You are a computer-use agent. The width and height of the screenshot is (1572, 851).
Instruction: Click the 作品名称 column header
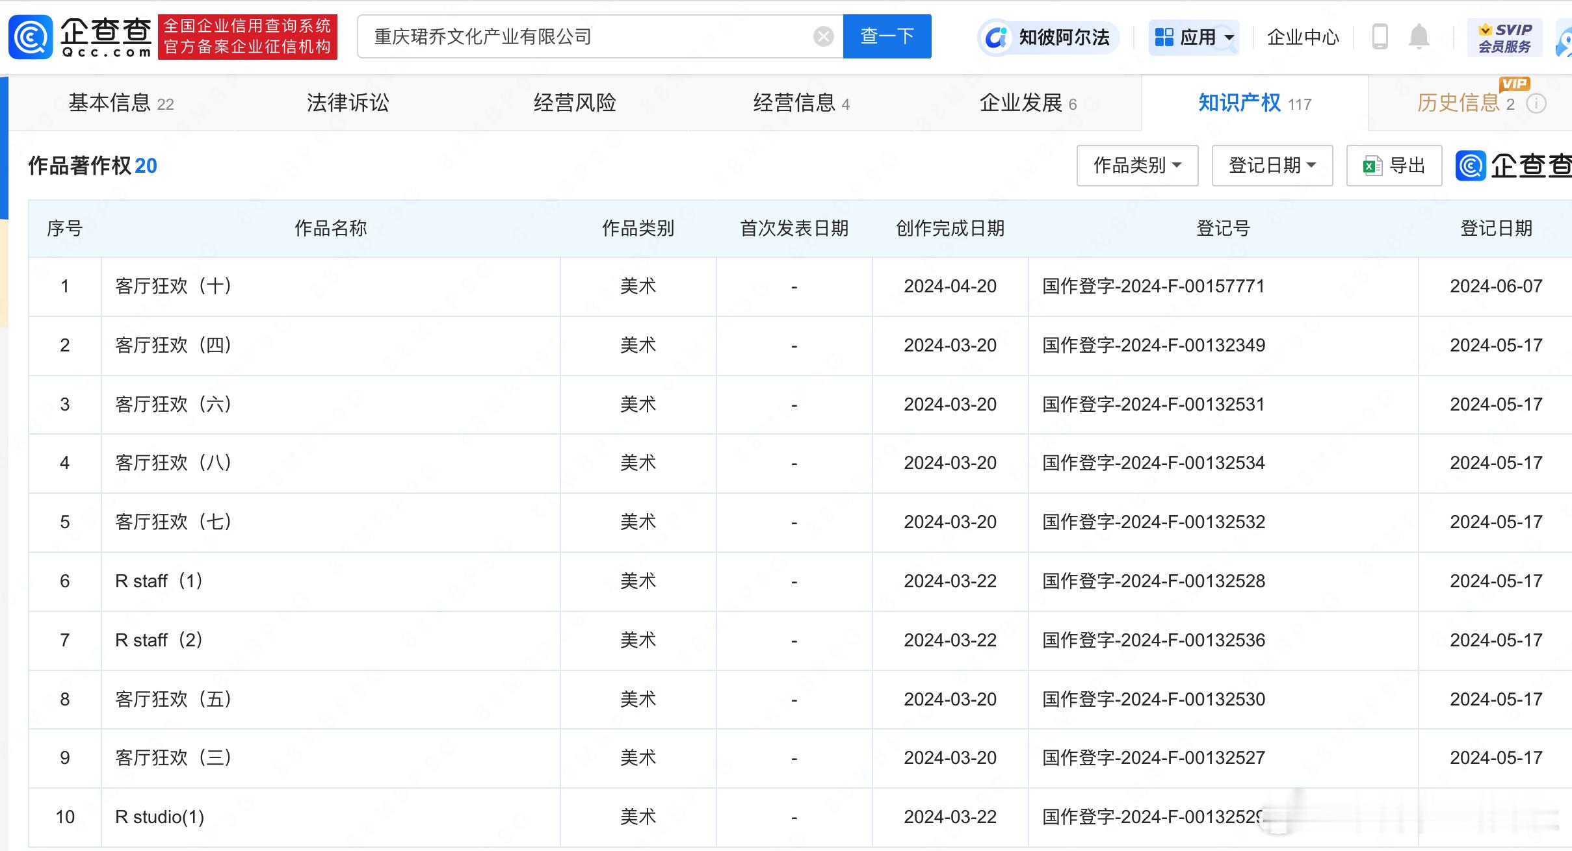pos(330,229)
